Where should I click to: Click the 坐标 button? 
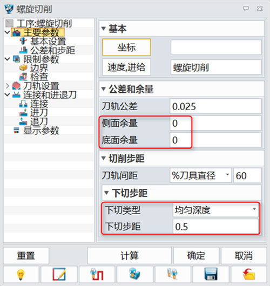126,47
